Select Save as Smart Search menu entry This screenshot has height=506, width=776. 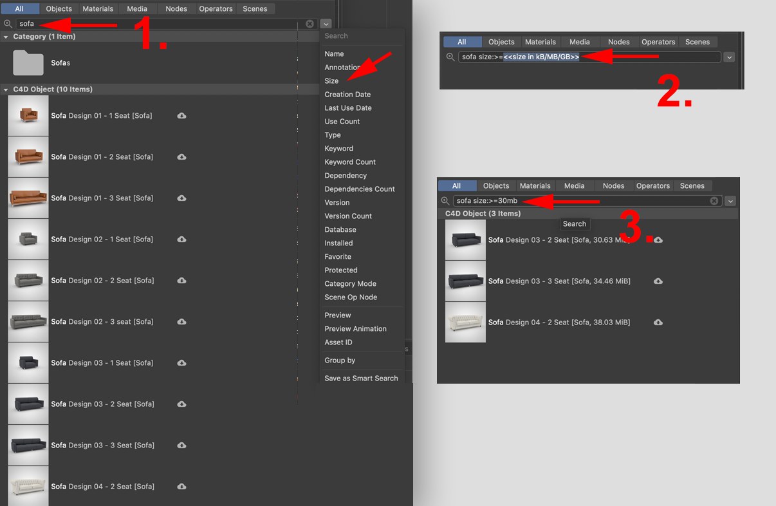(361, 379)
